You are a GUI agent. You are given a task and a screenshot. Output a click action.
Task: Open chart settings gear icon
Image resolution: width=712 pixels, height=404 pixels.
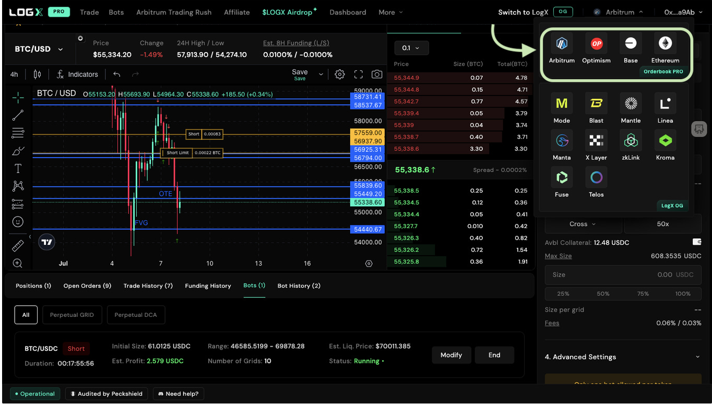340,75
